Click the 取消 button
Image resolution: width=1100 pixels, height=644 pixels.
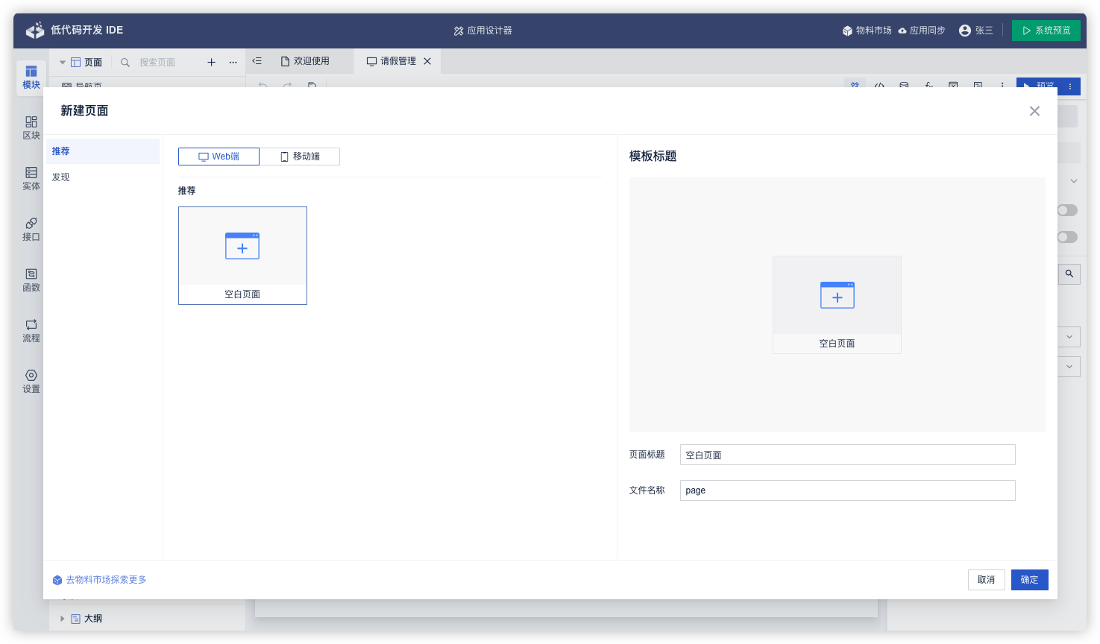point(986,580)
